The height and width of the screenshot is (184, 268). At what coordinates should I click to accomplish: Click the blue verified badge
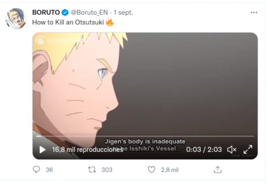(x=65, y=13)
